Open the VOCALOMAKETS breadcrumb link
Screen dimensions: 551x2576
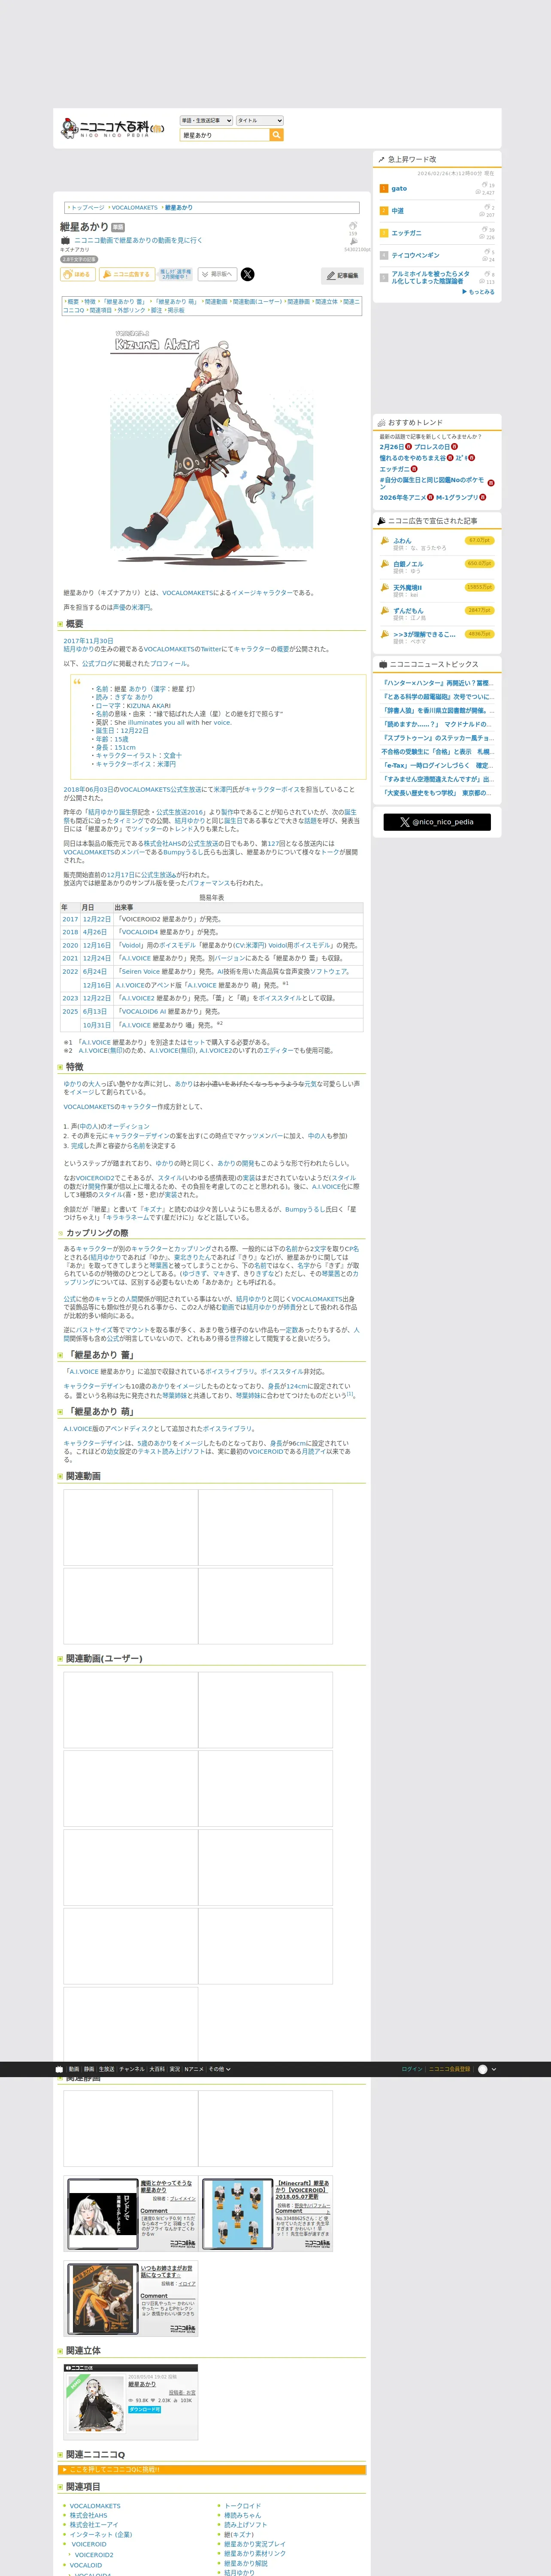coord(135,208)
